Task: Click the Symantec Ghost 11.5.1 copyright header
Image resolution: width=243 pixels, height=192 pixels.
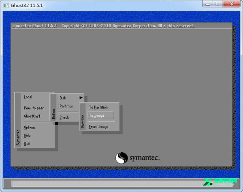Action: [x=104, y=26]
